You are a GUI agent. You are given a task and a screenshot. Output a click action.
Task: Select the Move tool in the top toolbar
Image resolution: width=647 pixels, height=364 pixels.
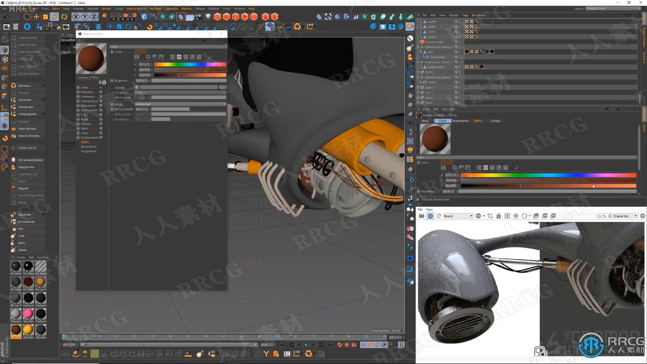[x=36, y=17]
